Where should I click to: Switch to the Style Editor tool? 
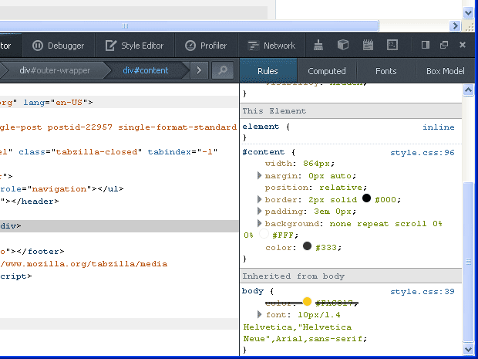pos(134,46)
